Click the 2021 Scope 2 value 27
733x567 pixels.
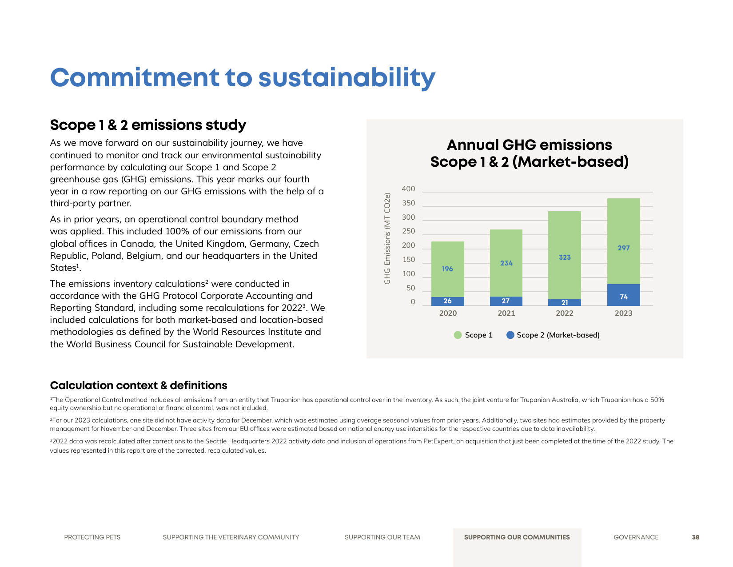pos(506,301)
